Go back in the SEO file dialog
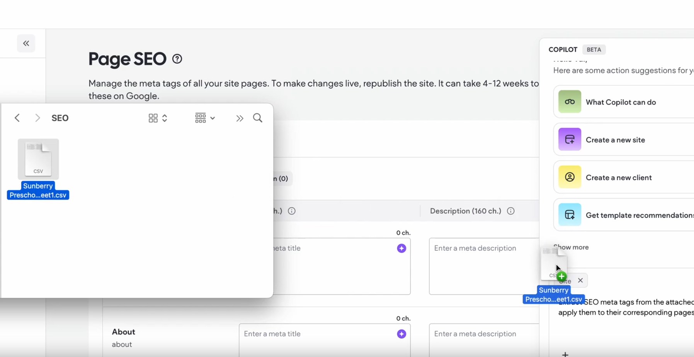This screenshot has width=694, height=357. 17,118
